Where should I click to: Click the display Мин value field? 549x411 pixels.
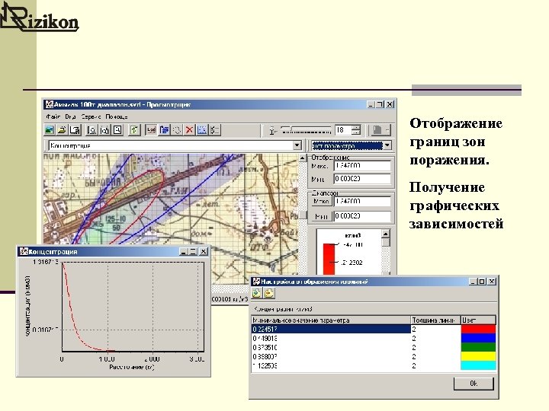[x=362, y=179]
